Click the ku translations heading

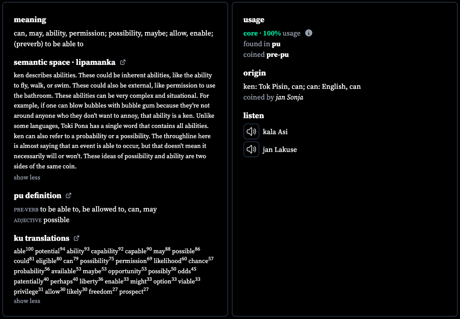coord(41,238)
